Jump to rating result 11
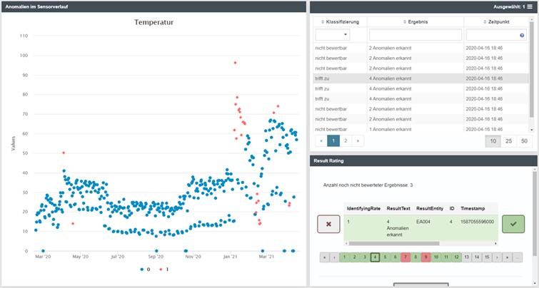 pos(446,257)
